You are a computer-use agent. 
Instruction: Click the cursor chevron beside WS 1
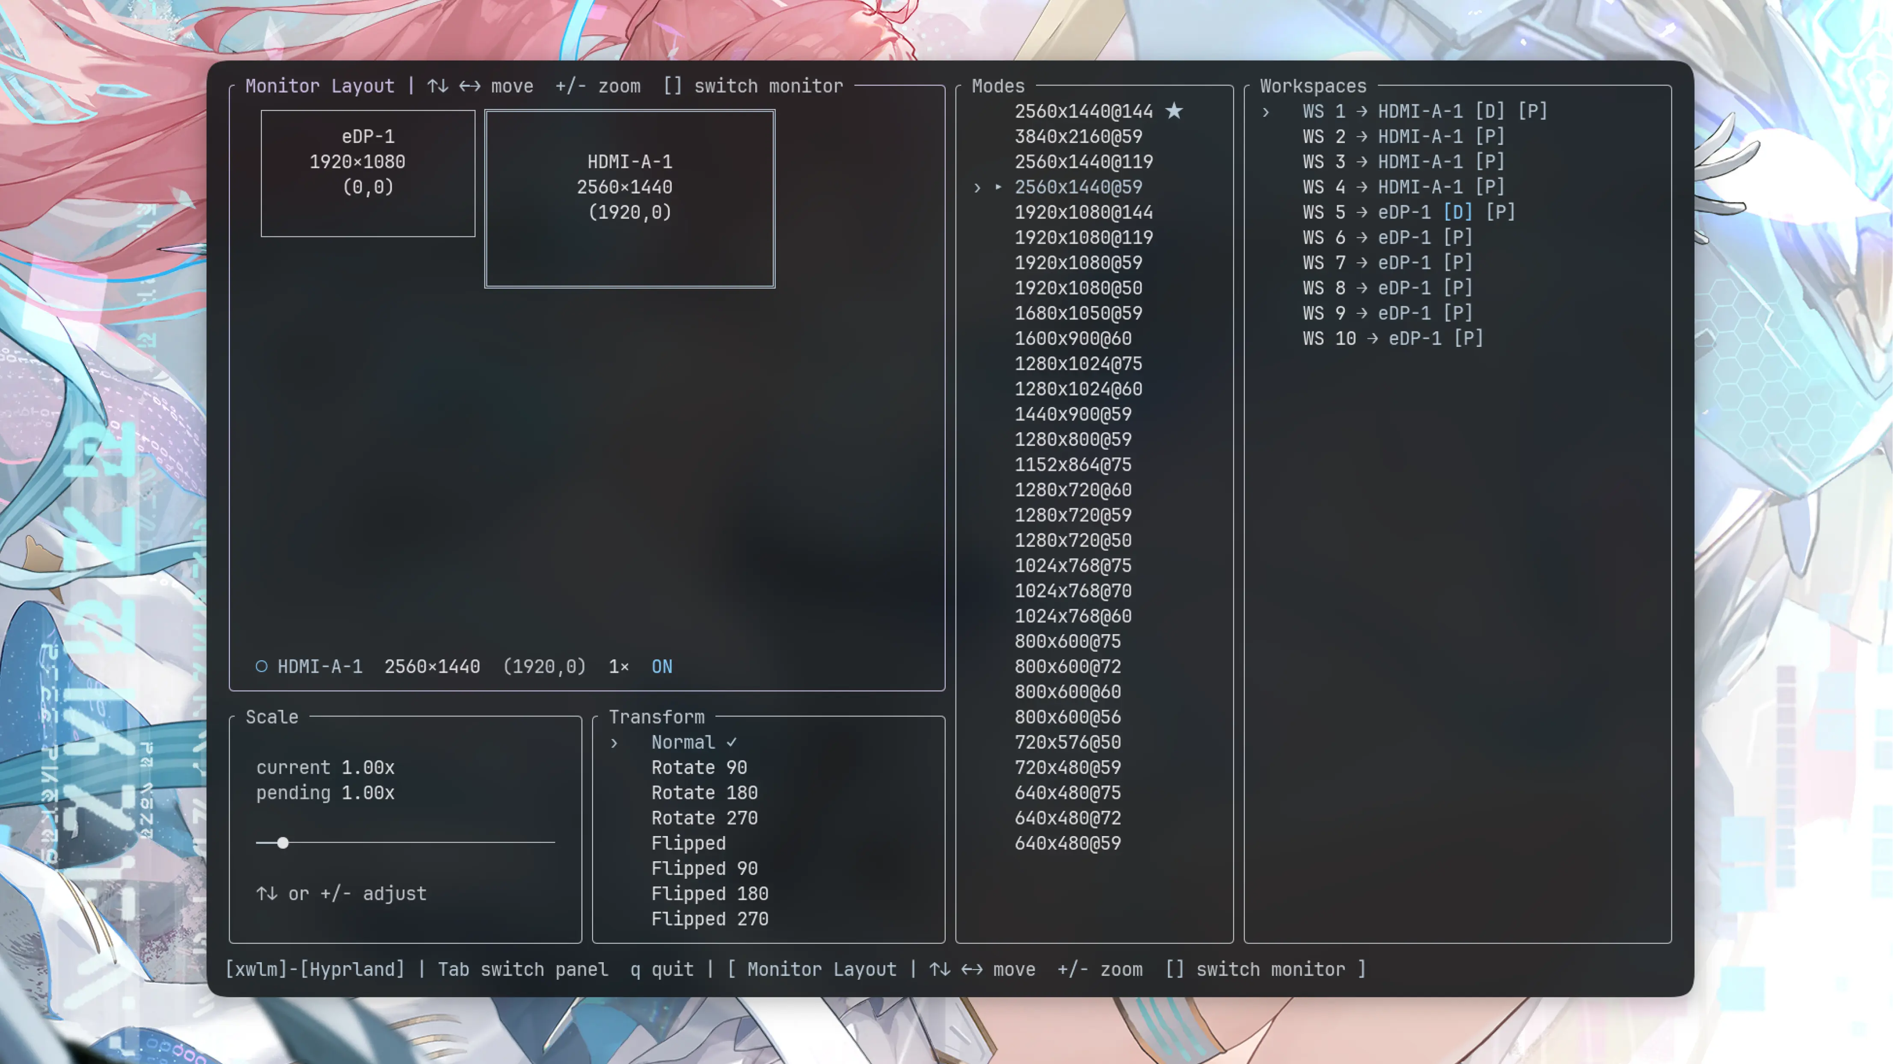1266,112
